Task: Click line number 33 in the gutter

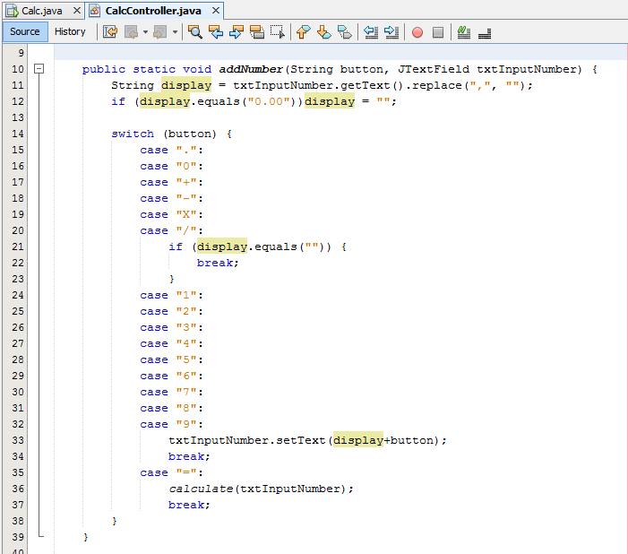Action: pyautogui.click(x=18, y=440)
